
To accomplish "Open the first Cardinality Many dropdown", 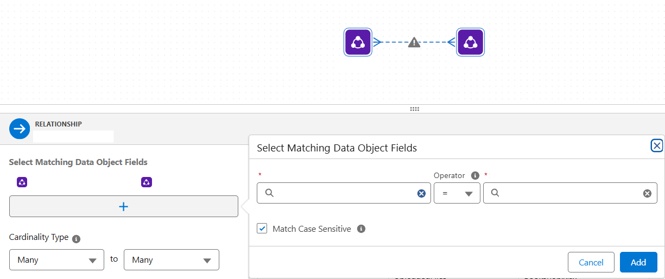I will pos(56,260).
